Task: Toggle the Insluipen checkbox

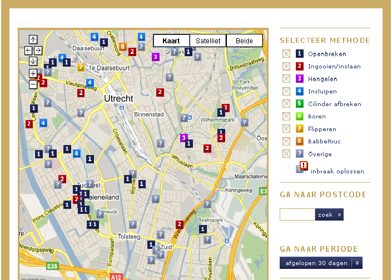Action: pyautogui.click(x=286, y=91)
